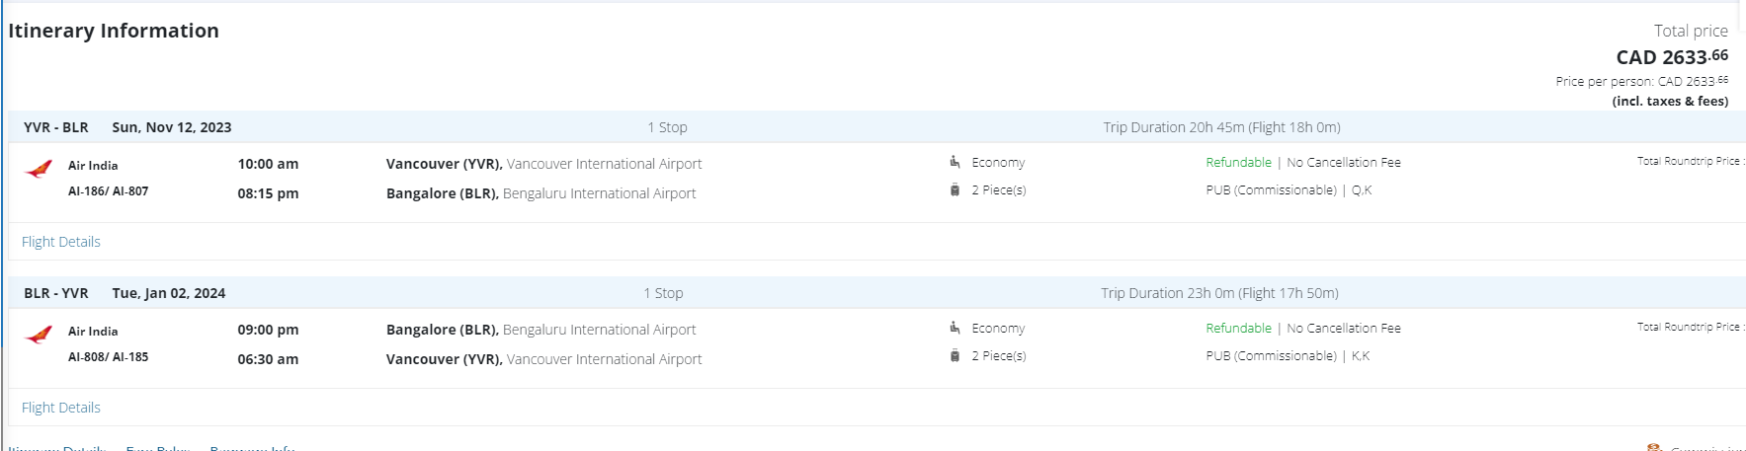Click the Trip Duration 23h 0m text
Screen dimensions: 1746x451
click(1219, 293)
